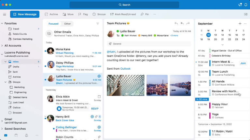The image size is (250, 140).
Task: Click the +3 more recipients link
Action: coord(174,36)
